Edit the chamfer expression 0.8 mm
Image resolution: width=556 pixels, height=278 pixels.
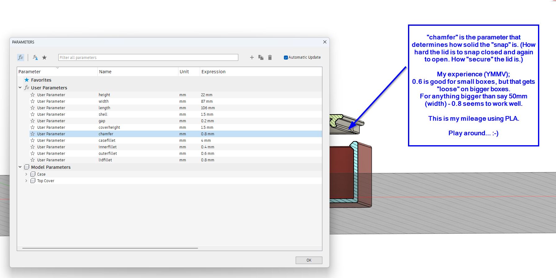(208, 134)
